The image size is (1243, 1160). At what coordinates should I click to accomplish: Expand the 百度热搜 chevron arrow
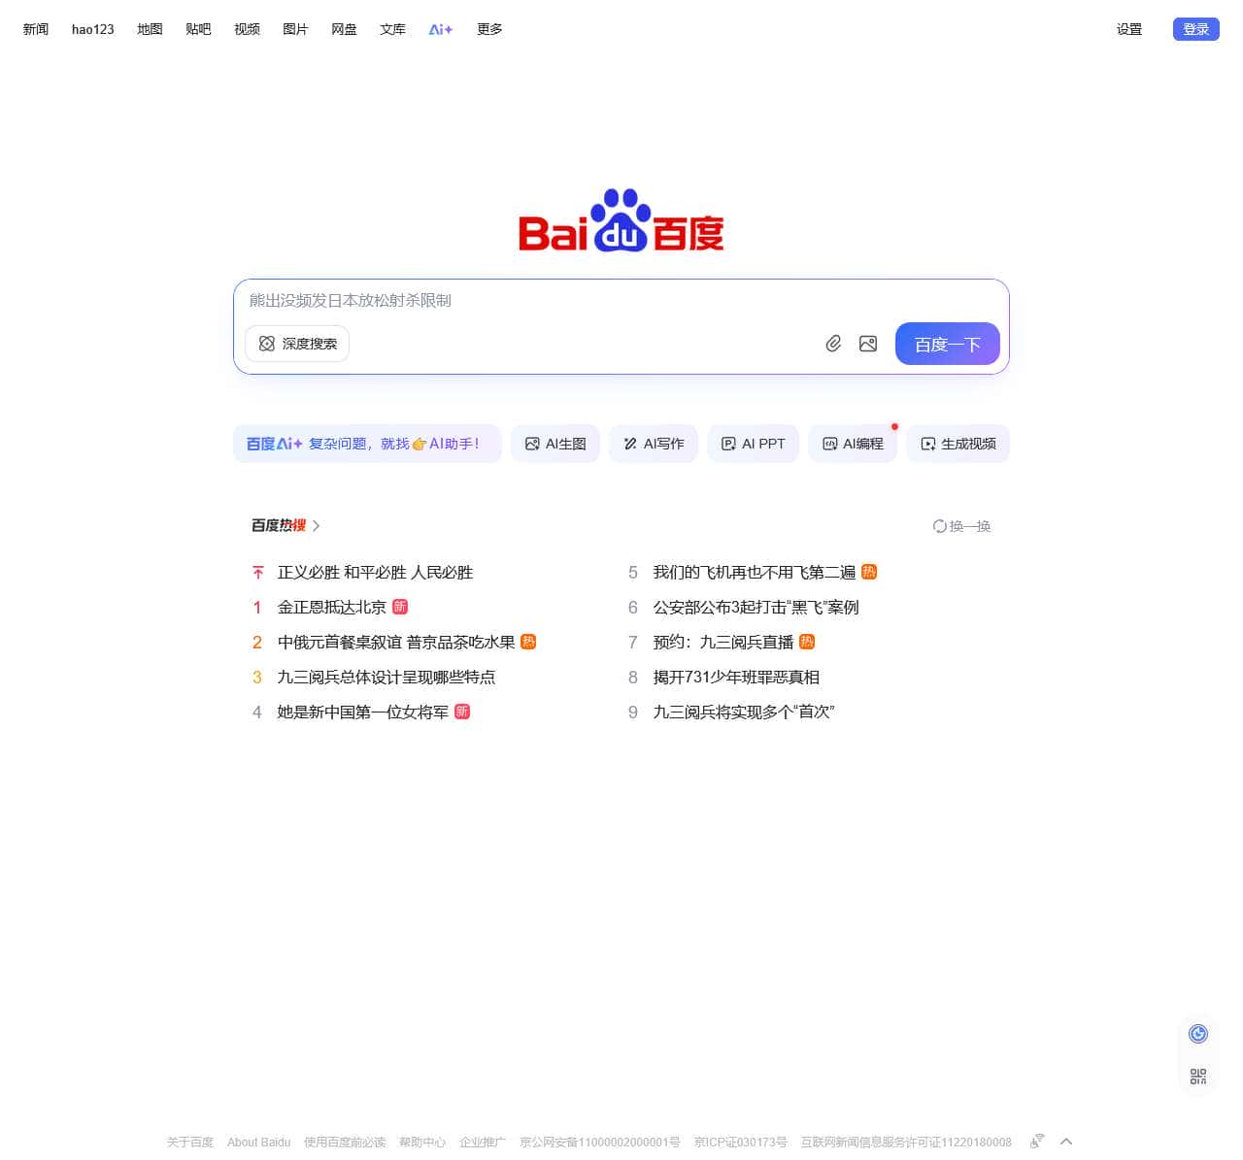[x=317, y=526]
